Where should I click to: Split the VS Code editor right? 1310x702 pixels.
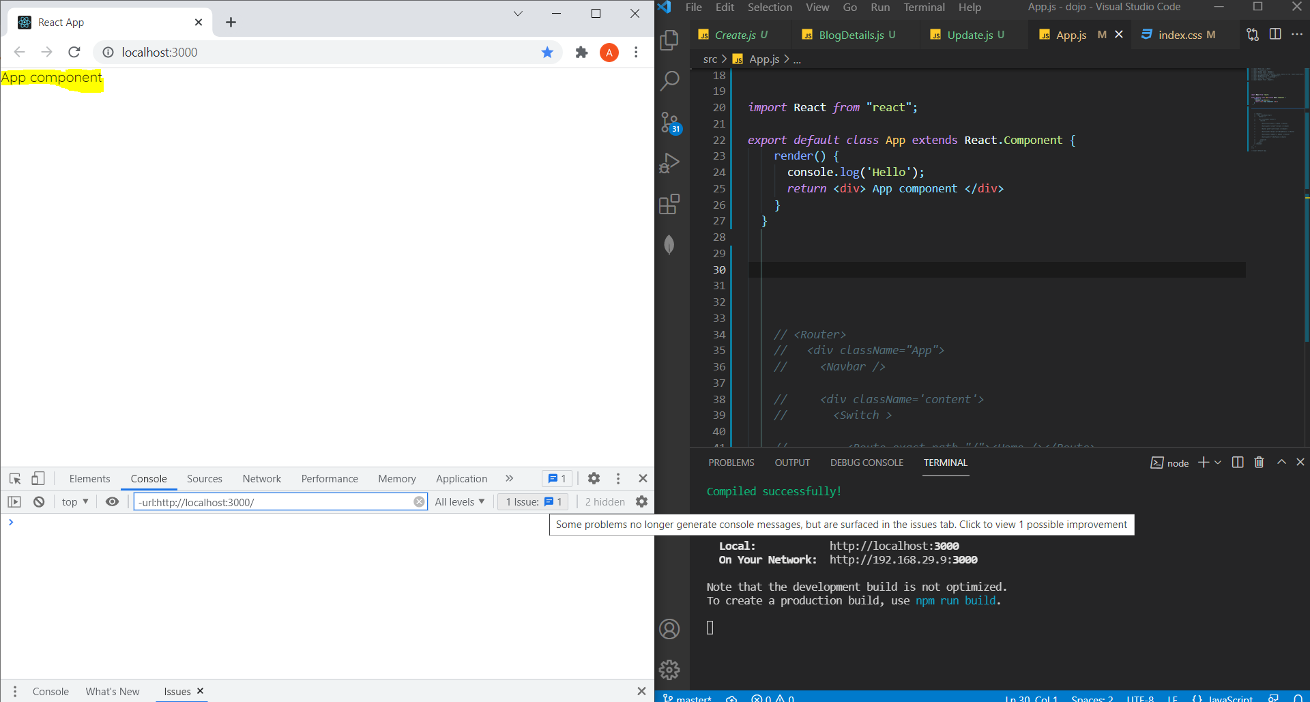[x=1275, y=35]
